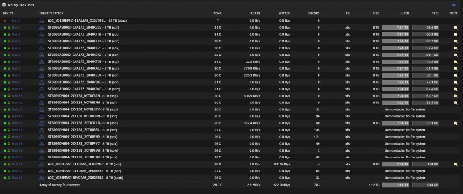The width and height of the screenshot is (463, 194).
Task: Open the view folder icon for Disk 12
Action: click(x=456, y=103)
